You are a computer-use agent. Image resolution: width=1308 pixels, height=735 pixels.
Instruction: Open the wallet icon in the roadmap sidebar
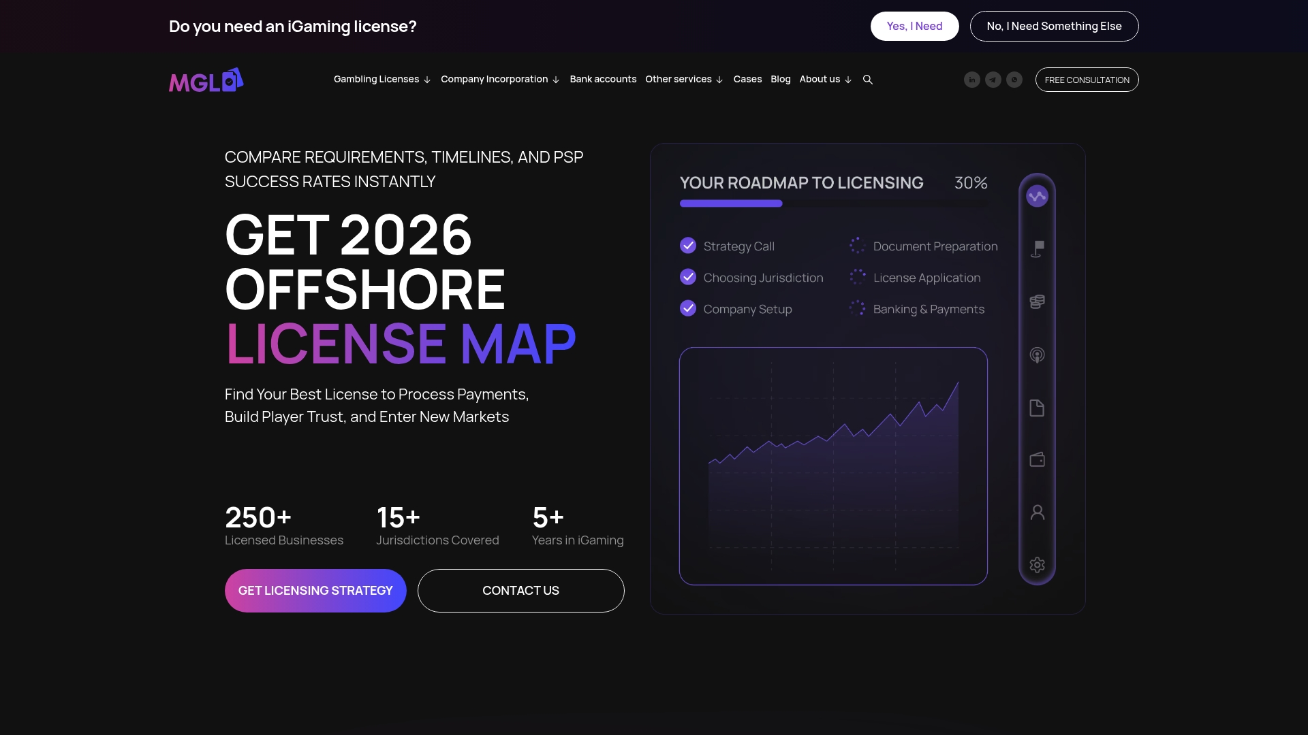1037,459
